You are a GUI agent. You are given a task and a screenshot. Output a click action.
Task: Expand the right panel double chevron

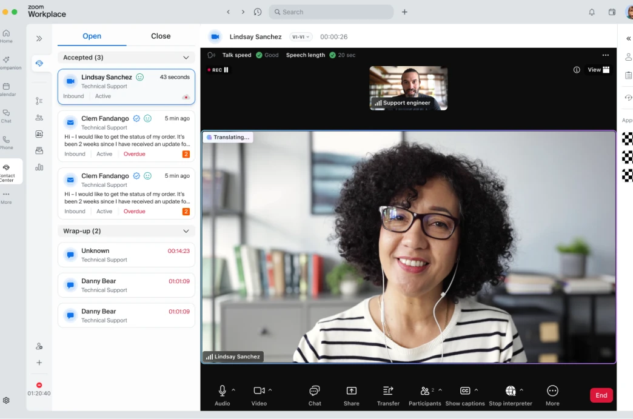(x=629, y=39)
